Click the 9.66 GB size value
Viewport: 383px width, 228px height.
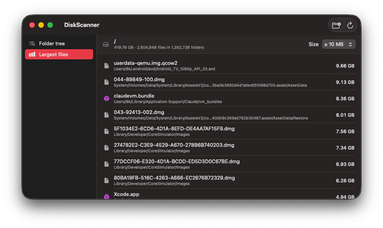pyautogui.click(x=345, y=66)
